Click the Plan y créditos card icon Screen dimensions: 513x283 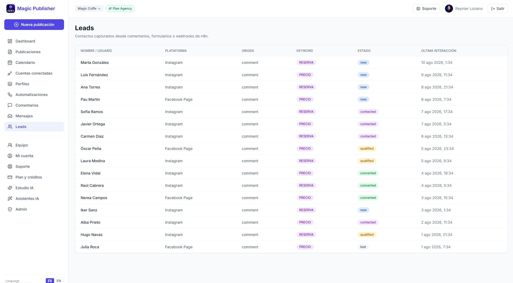(10, 177)
